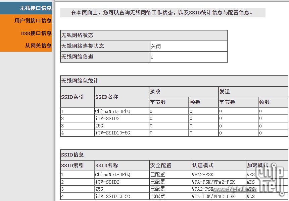Select iTV-SSID10-5G in the SSID信息 table
Screen dimensions: 289x201
tap(113, 196)
